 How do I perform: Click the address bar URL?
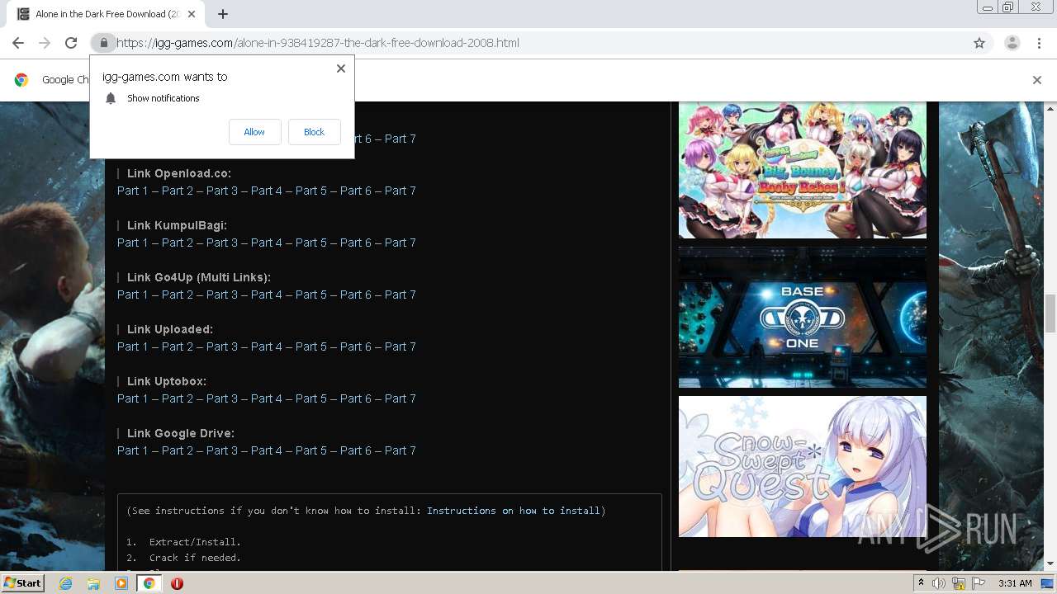317,43
